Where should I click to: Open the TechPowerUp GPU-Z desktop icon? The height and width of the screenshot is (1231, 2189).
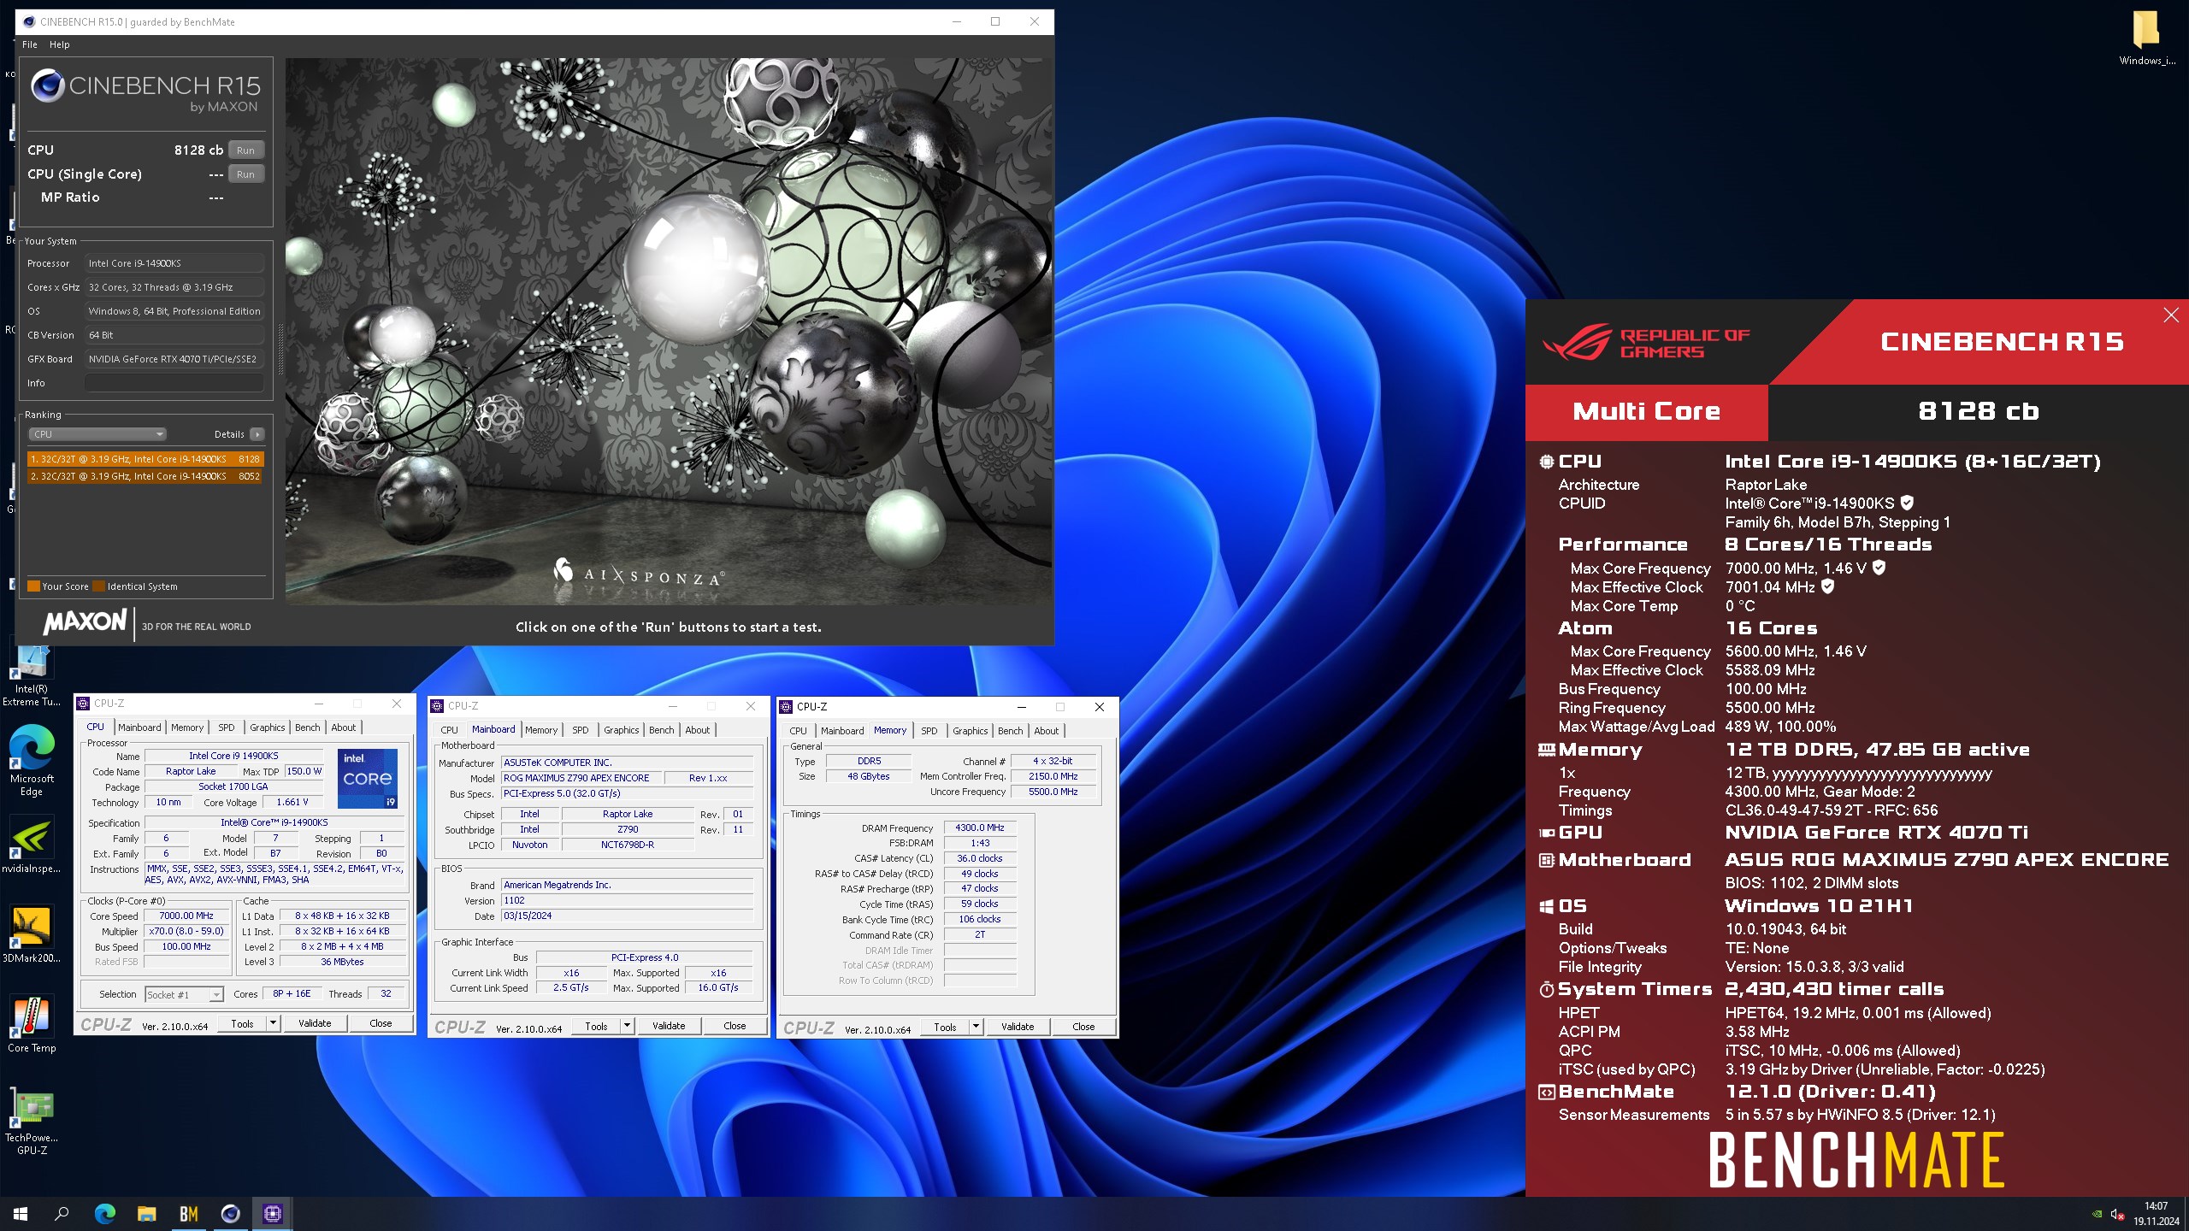(32, 1122)
